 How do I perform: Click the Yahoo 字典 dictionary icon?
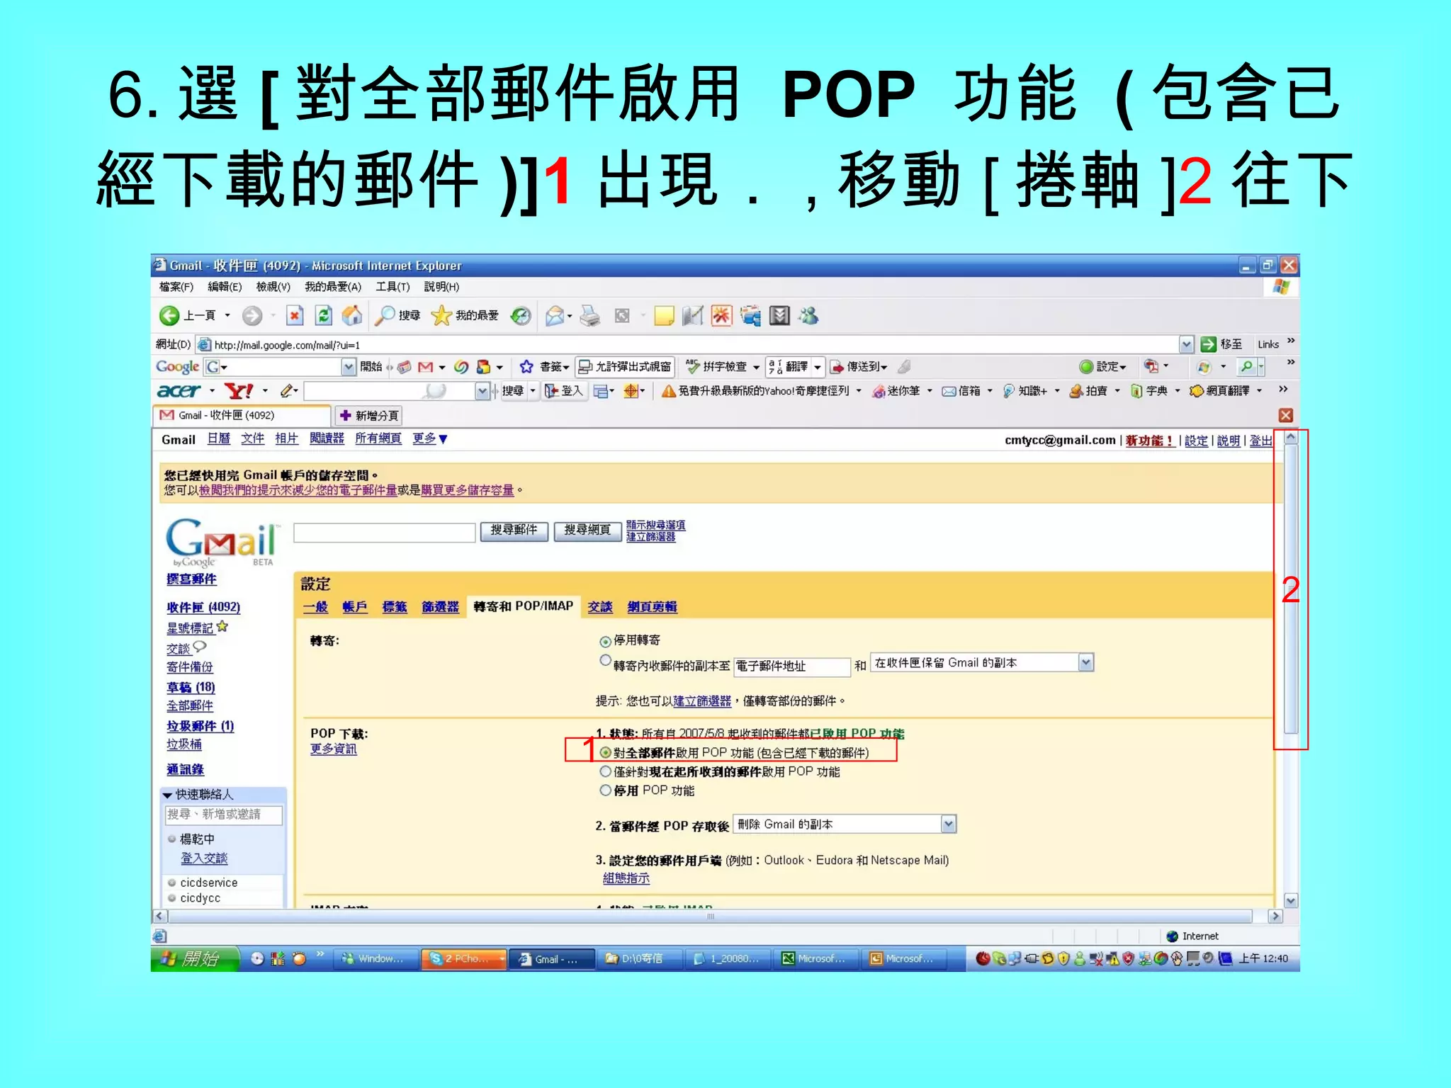coord(1136,391)
